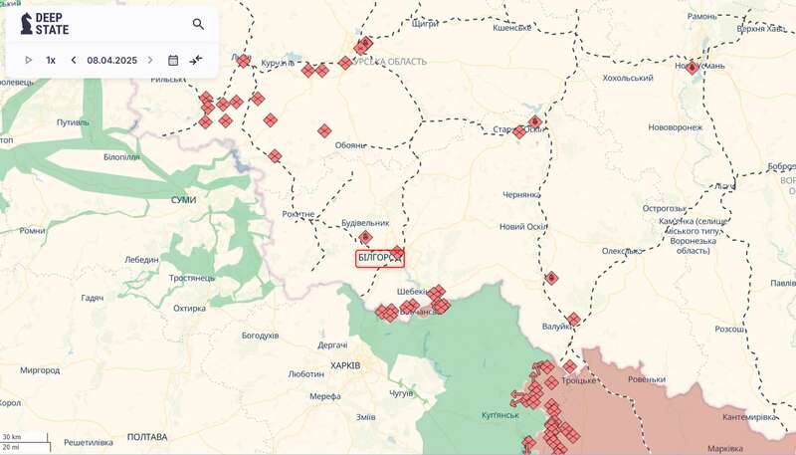Start timeline playback with play button
The width and height of the screenshot is (796, 455).
point(29,60)
